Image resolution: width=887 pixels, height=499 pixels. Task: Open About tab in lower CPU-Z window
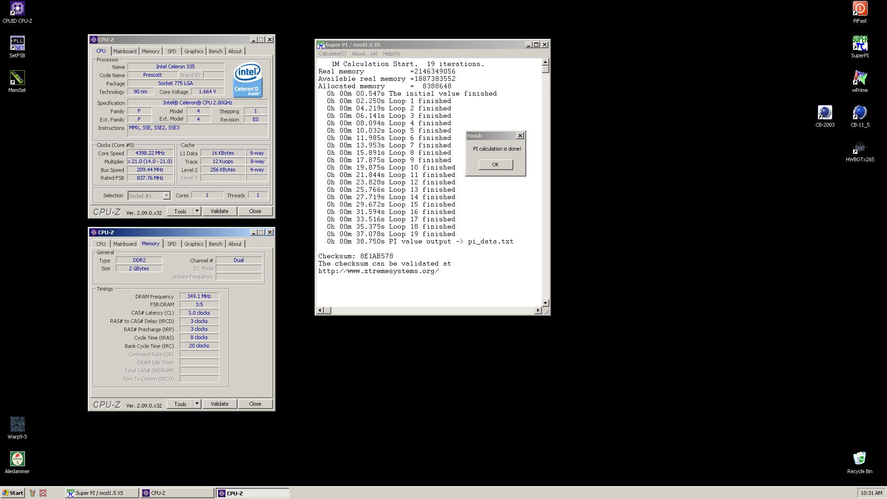[x=235, y=244]
